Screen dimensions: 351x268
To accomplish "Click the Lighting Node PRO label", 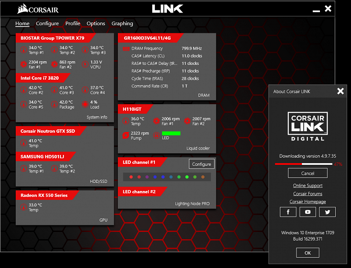I will point(192,204).
